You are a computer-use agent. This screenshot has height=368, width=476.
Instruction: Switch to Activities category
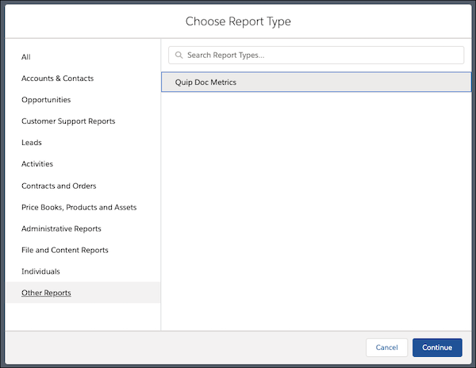click(37, 164)
